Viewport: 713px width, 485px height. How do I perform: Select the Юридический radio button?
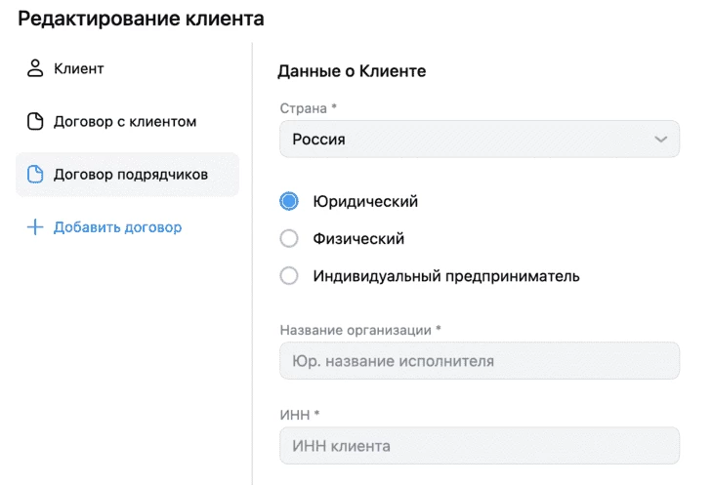[x=289, y=201]
